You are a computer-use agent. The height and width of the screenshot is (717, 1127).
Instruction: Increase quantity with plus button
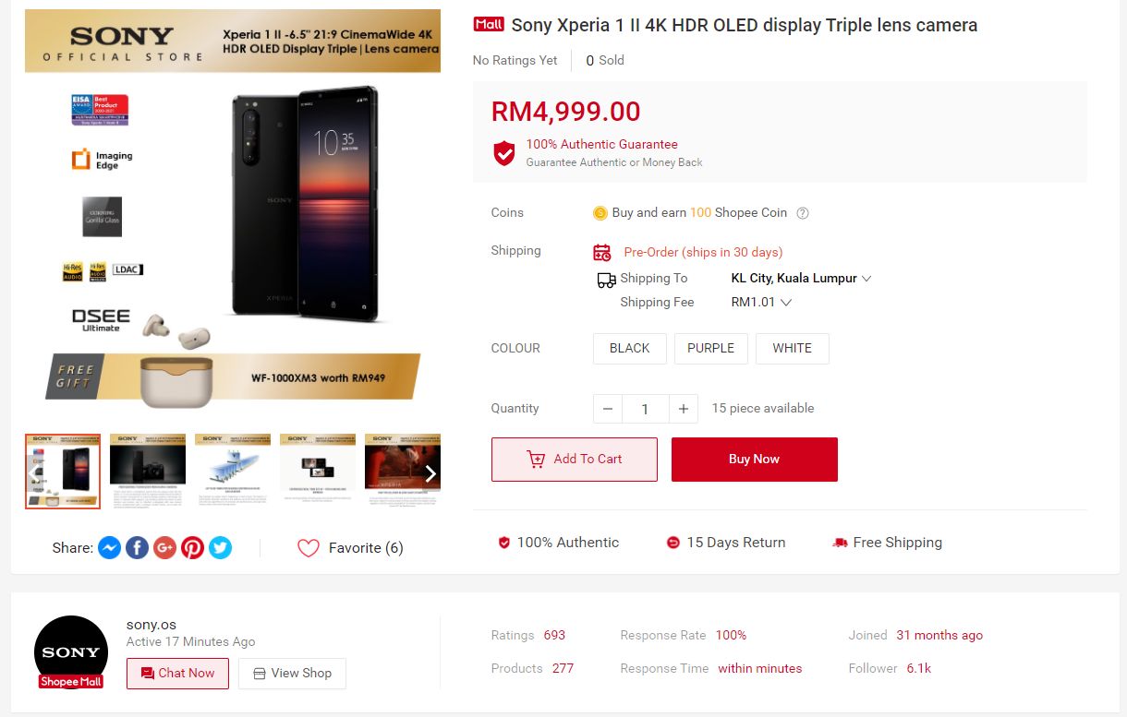tap(683, 409)
